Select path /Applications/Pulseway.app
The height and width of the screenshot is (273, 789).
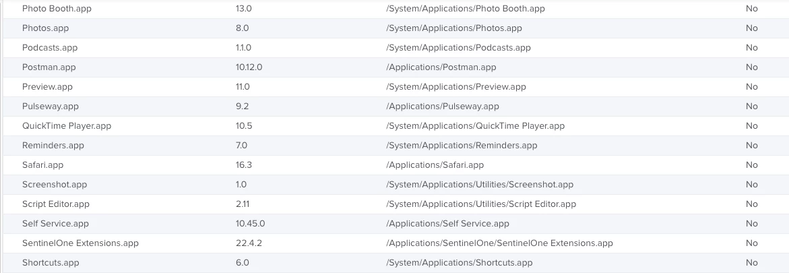pyautogui.click(x=442, y=107)
